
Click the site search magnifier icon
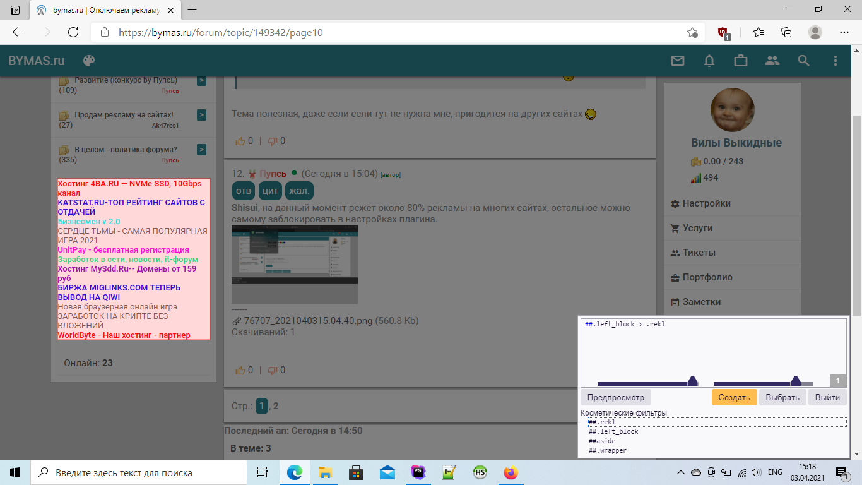click(x=803, y=61)
